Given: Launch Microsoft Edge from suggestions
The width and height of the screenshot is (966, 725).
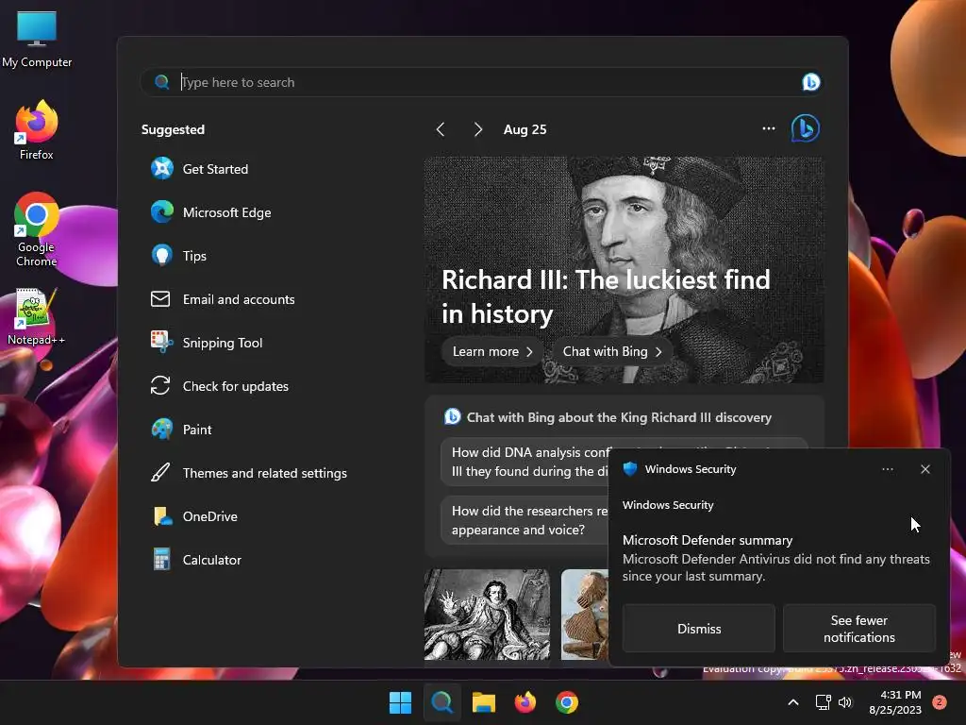Looking at the screenshot, I should pos(210,212).
